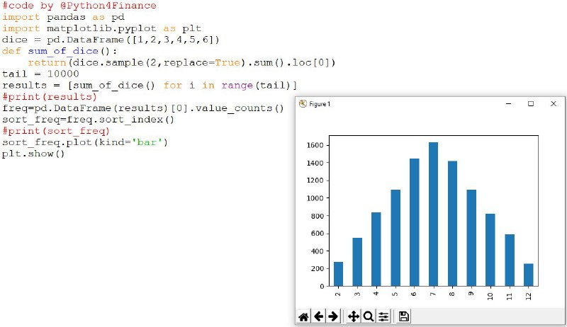Close the Figure 1 window
Screen dimensions: 567x327
(x=554, y=104)
